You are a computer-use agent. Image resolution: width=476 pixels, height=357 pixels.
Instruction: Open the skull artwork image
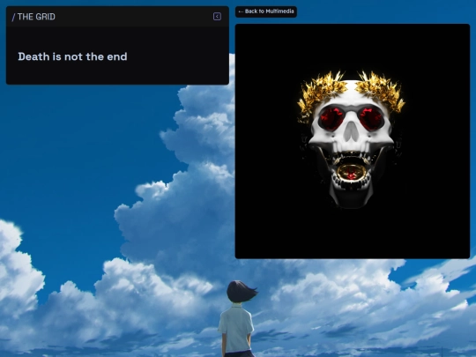pos(353,141)
